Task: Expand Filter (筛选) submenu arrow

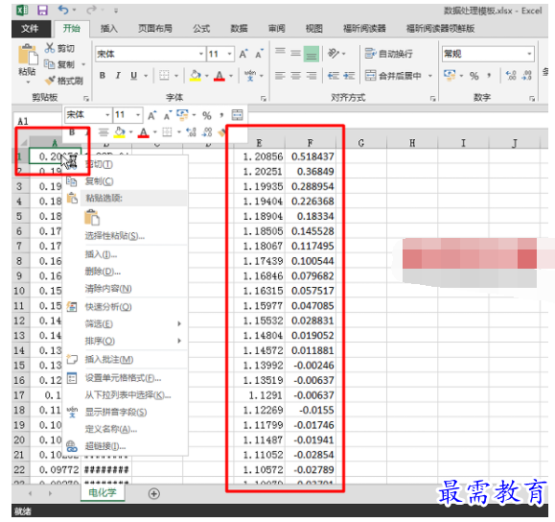Action: tap(179, 324)
